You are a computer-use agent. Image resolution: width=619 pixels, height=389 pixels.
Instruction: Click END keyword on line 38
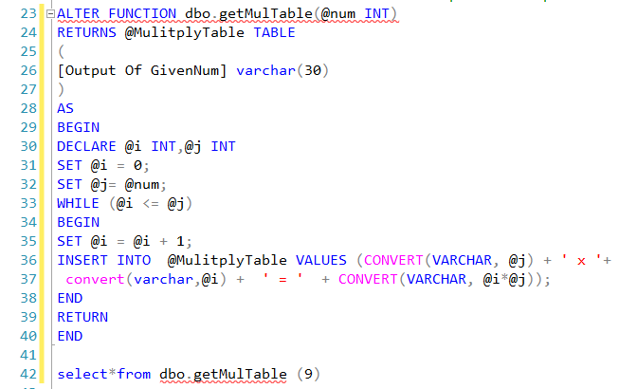click(x=70, y=298)
